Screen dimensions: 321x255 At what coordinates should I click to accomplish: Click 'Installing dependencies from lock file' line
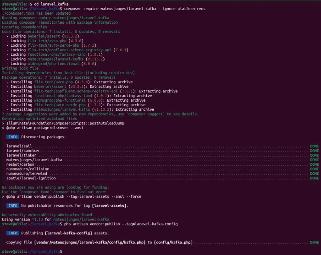click(68, 73)
